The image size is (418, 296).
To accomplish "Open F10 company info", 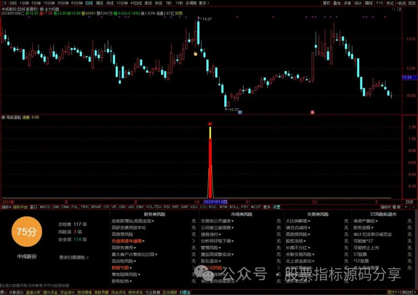I will pyautogui.click(x=380, y=3).
